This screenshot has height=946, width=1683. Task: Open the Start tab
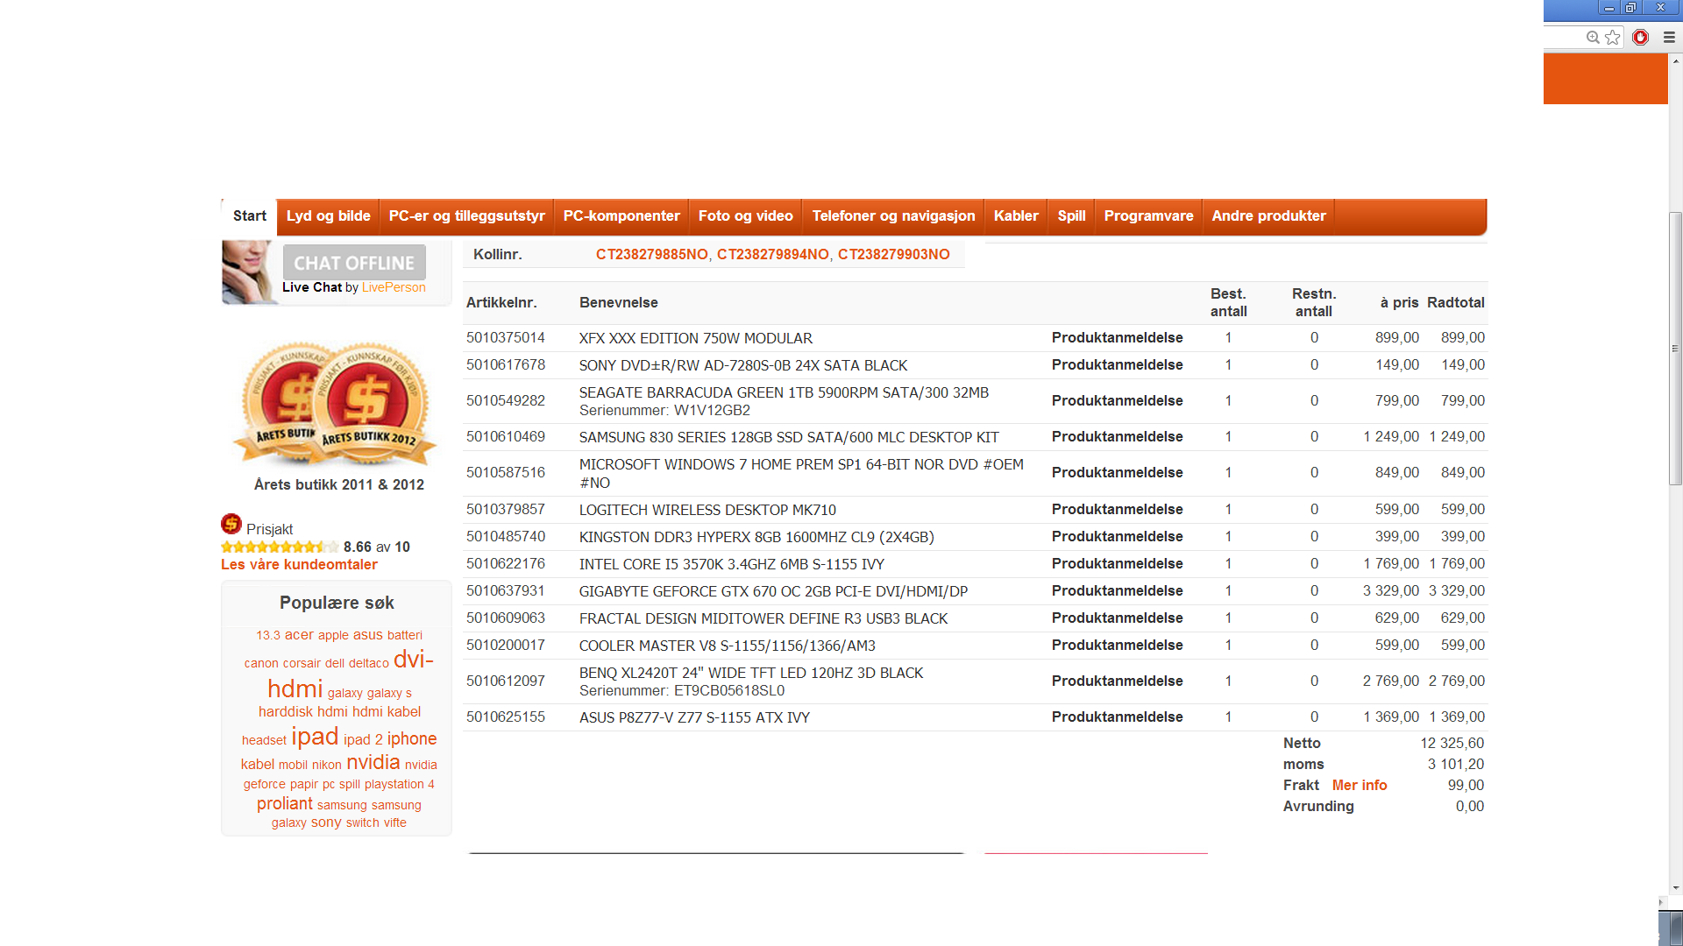pyautogui.click(x=250, y=216)
